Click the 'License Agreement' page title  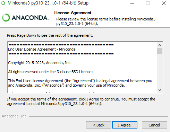click(x=73, y=13)
